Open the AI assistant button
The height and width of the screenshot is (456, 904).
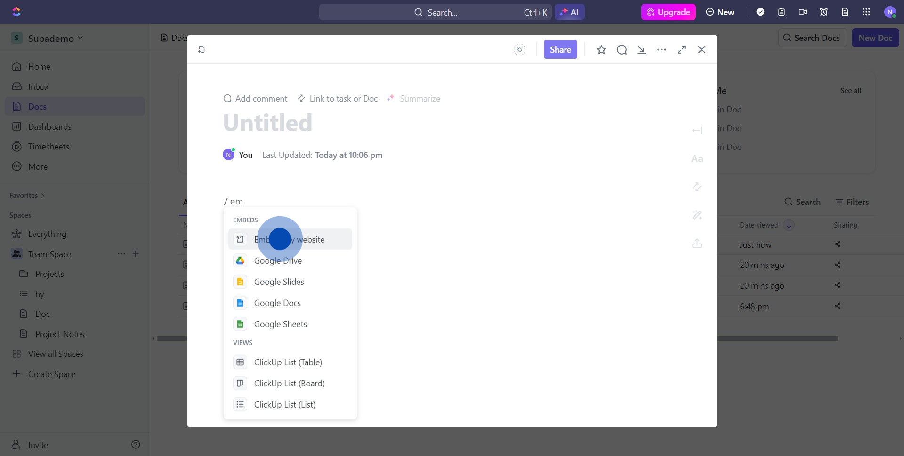[x=569, y=12]
